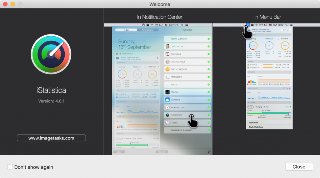Click the TODAY SUMMARY row in the widget list
Screen dimensions: 320x178
click(x=187, y=39)
